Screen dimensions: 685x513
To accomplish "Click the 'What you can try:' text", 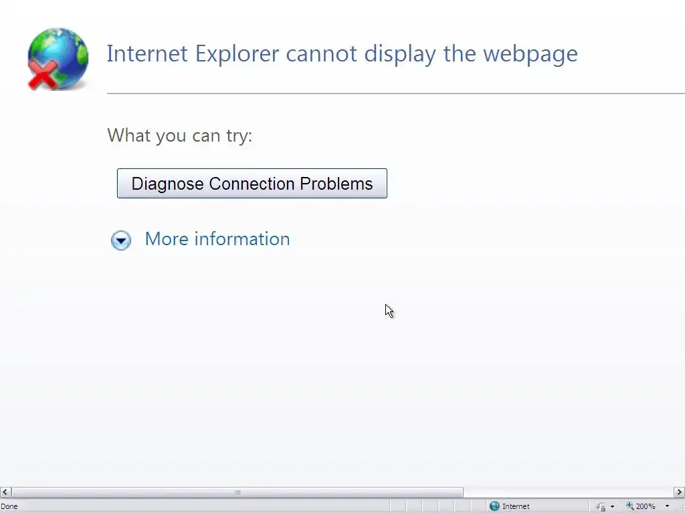I will [x=179, y=135].
